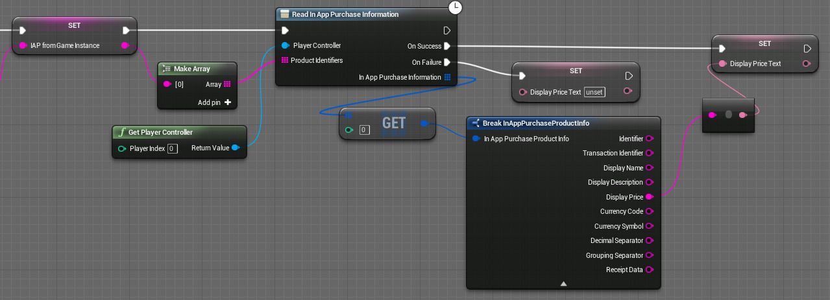
Task: Click the GET node index input pin
Action: (x=349, y=130)
